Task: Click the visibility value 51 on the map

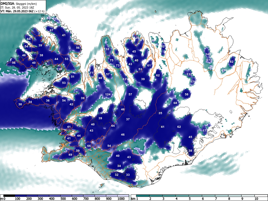Action: point(73,77)
